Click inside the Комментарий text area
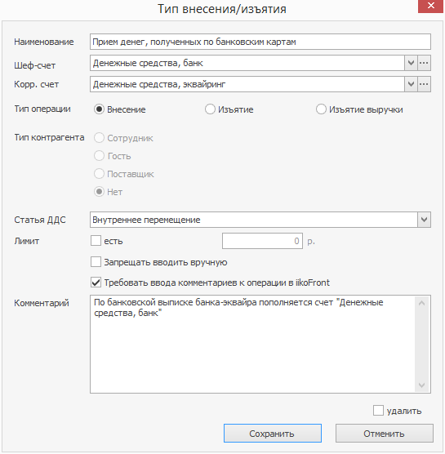 (x=252, y=345)
